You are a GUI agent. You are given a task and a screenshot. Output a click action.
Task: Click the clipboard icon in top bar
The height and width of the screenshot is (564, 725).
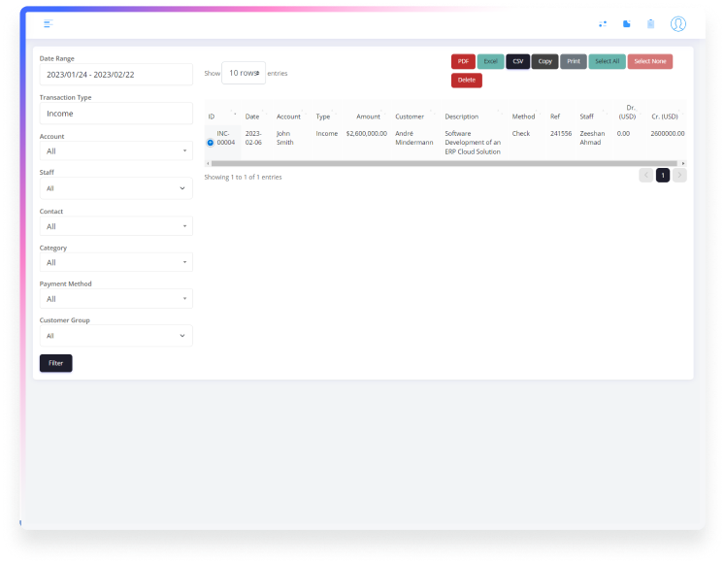[x=651, y=23]
